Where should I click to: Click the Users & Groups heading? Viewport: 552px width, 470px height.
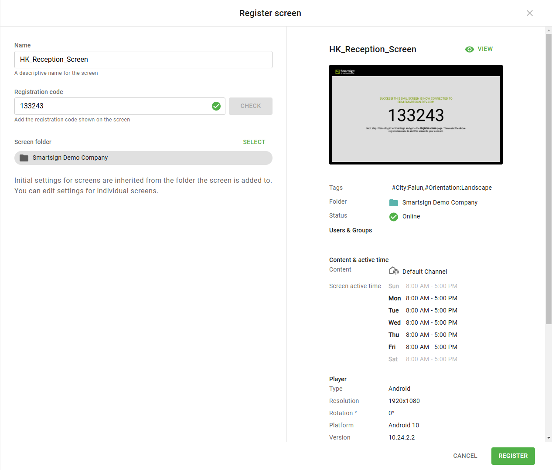pos(351,230)
